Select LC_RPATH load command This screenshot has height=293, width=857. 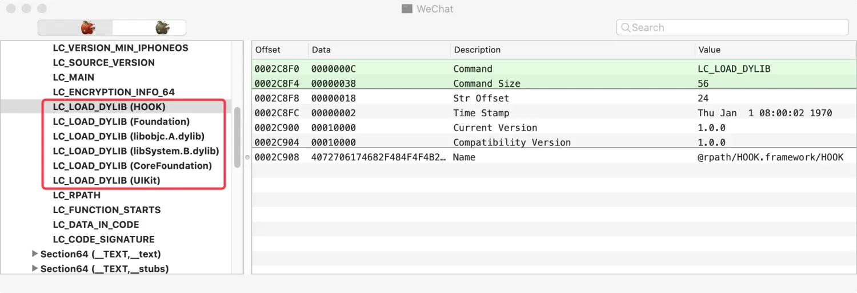pyautogui.click(x=77, y=196)
